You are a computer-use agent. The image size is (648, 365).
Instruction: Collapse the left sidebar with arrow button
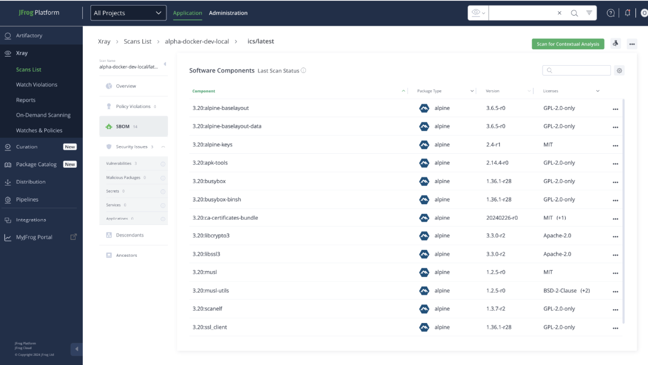click(x=77, y=349)
